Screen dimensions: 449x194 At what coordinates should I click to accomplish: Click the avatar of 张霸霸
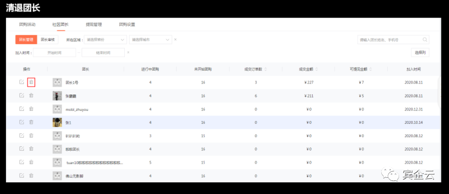pos(57,96)
